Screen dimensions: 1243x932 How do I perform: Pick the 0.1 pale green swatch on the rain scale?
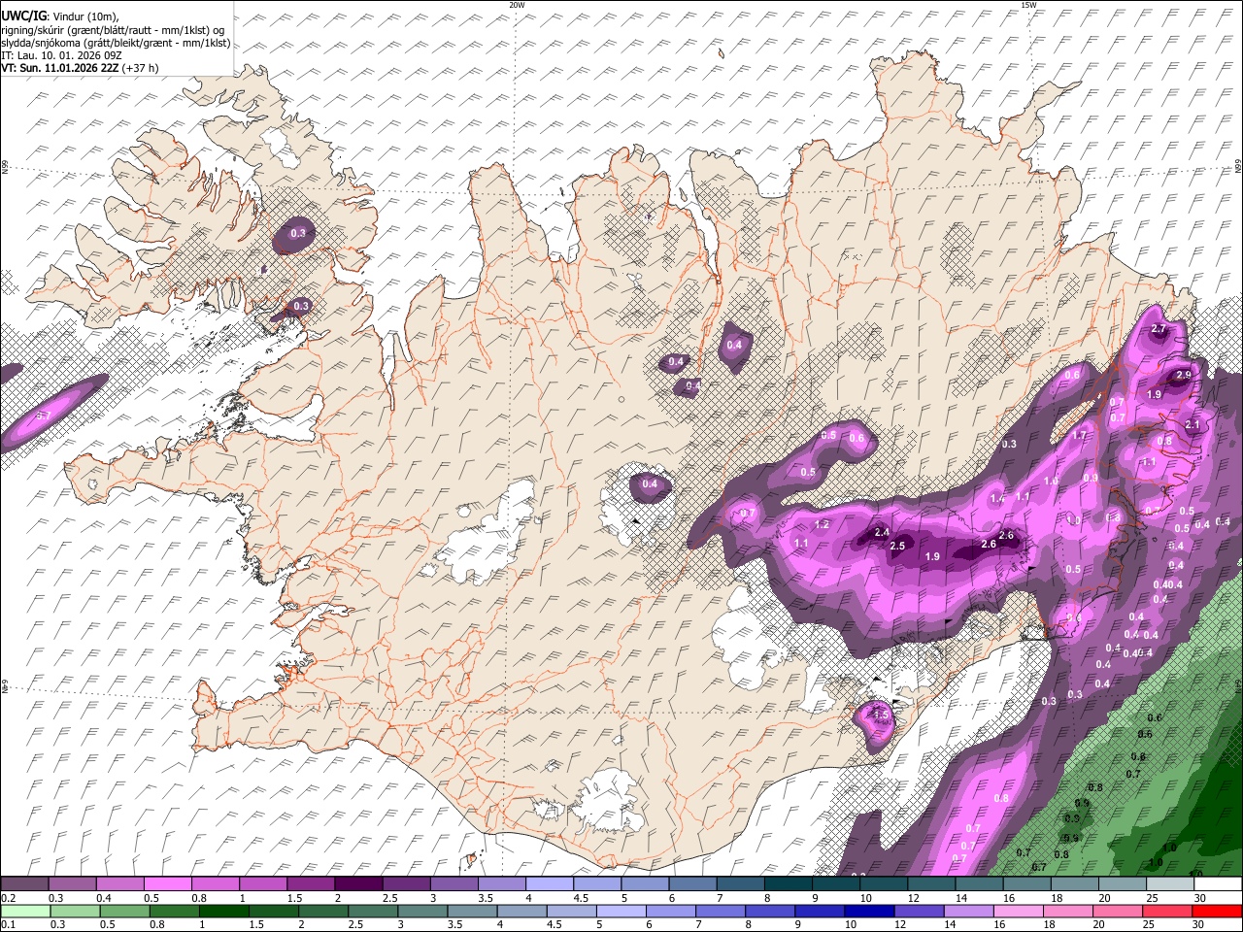point(24,911)
